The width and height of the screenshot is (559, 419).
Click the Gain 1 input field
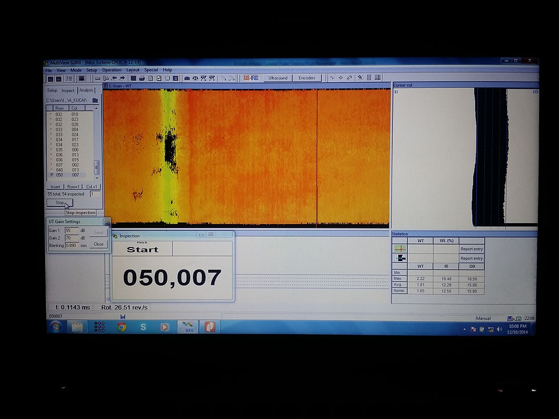pos(72,230)
